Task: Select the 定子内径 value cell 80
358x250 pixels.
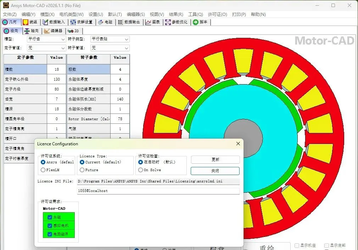Action: tap(57, 89)
